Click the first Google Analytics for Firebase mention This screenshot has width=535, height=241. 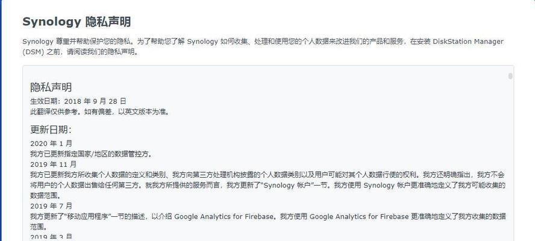224,216
